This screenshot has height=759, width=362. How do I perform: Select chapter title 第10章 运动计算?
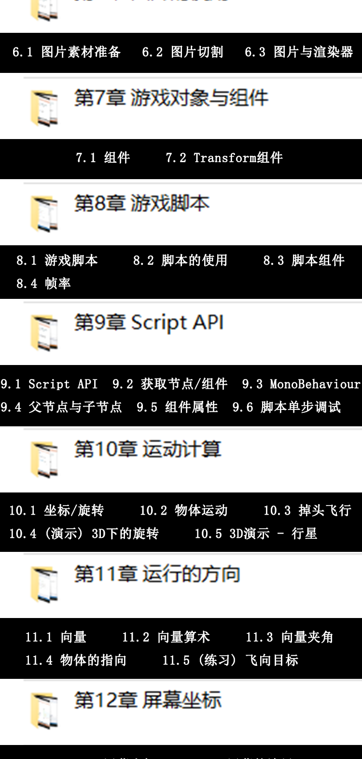[148, 450]
